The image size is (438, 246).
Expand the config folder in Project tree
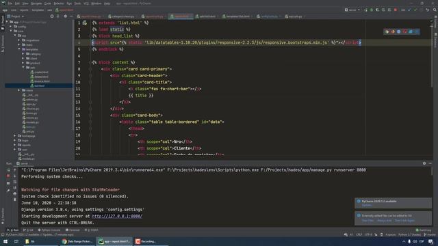tap(11, 27)
